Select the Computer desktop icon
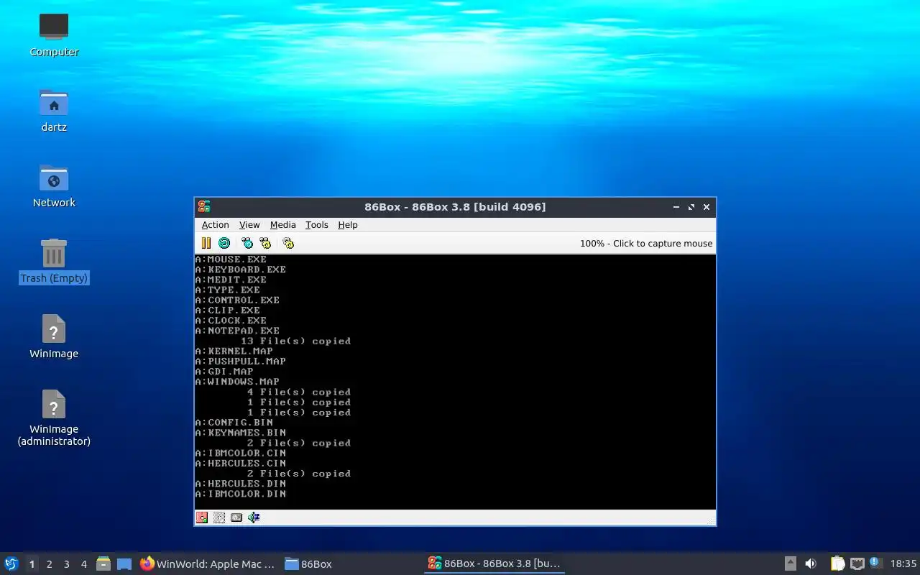 54,34
